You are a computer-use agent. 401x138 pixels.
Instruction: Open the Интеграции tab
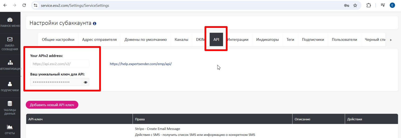pos(238,40)
